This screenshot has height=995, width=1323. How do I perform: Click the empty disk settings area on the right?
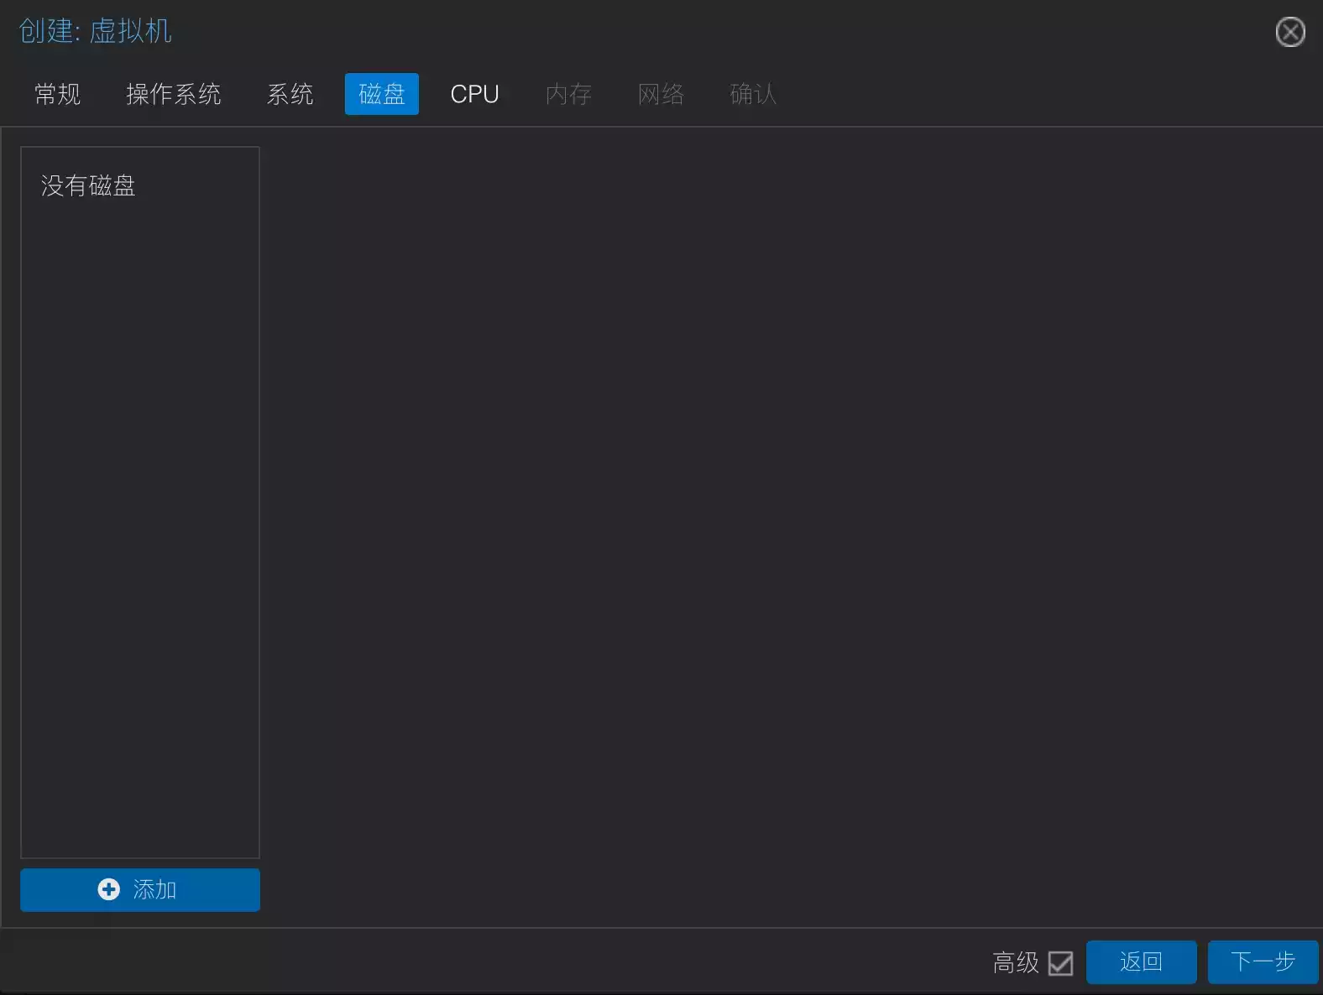coord(789,503)
